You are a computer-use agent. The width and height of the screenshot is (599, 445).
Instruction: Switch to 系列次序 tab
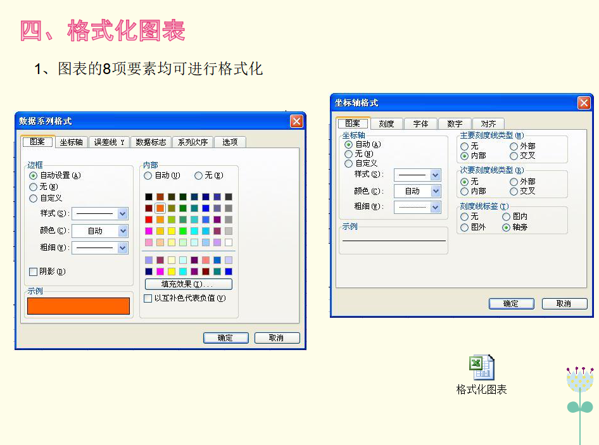tap(193, 142)
